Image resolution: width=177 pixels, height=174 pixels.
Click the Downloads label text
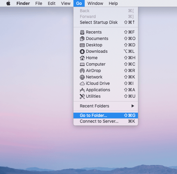[97, 51]
